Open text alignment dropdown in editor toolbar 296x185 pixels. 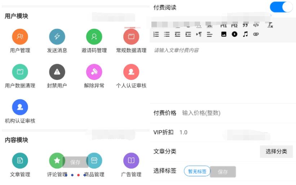pyautogui.click(x=209, y=34)
